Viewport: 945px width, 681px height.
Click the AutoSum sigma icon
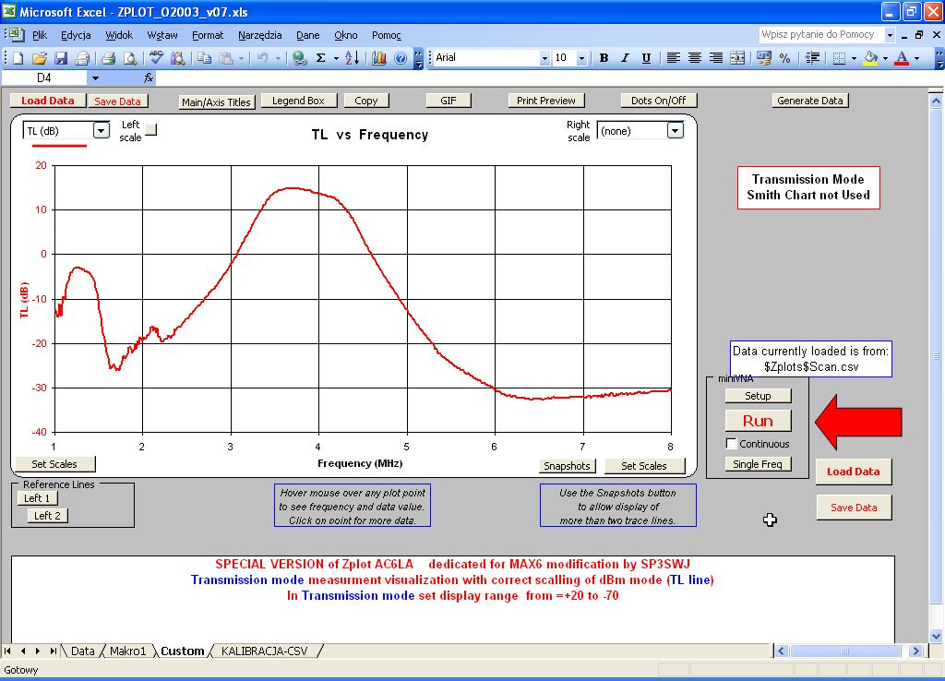321,58
